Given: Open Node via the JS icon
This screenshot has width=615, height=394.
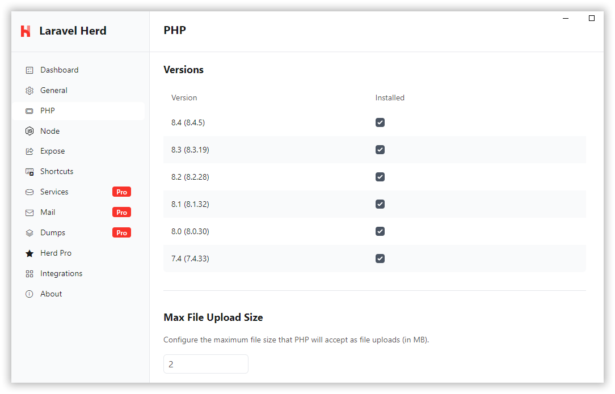Looking at the screenshot, I should (29, 131).
